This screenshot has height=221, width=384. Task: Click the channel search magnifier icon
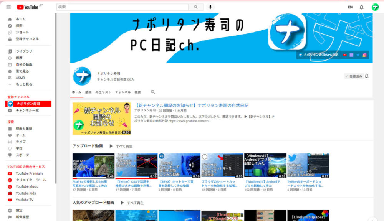click(x=152, y=92)
